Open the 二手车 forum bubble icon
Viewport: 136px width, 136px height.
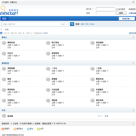pyautogui.click(x=48, y=69)
